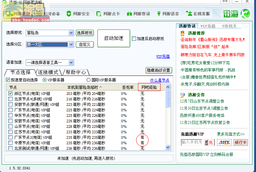Click the 输入手机号 input field
The height and width of the screenshot is (172, 256).
[191, 142]
